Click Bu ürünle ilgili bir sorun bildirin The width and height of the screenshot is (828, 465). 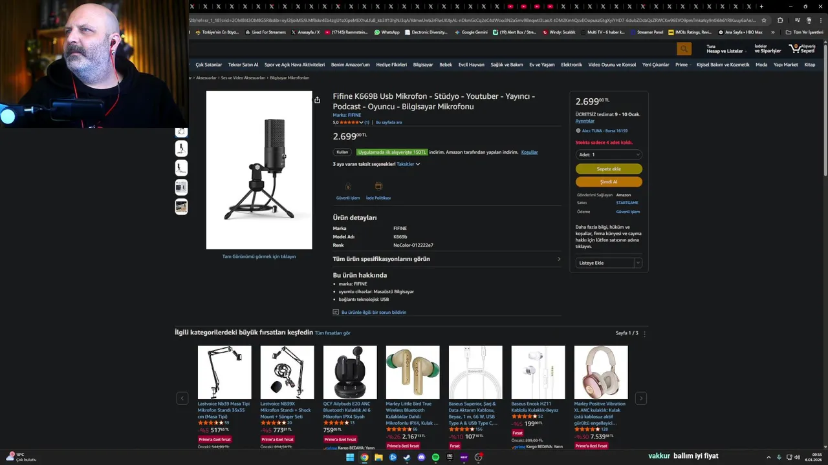[x=374, y=312]
